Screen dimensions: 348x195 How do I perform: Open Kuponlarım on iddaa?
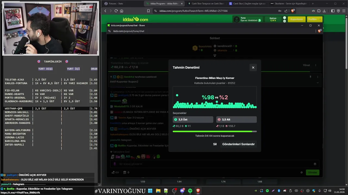point(297,19)
